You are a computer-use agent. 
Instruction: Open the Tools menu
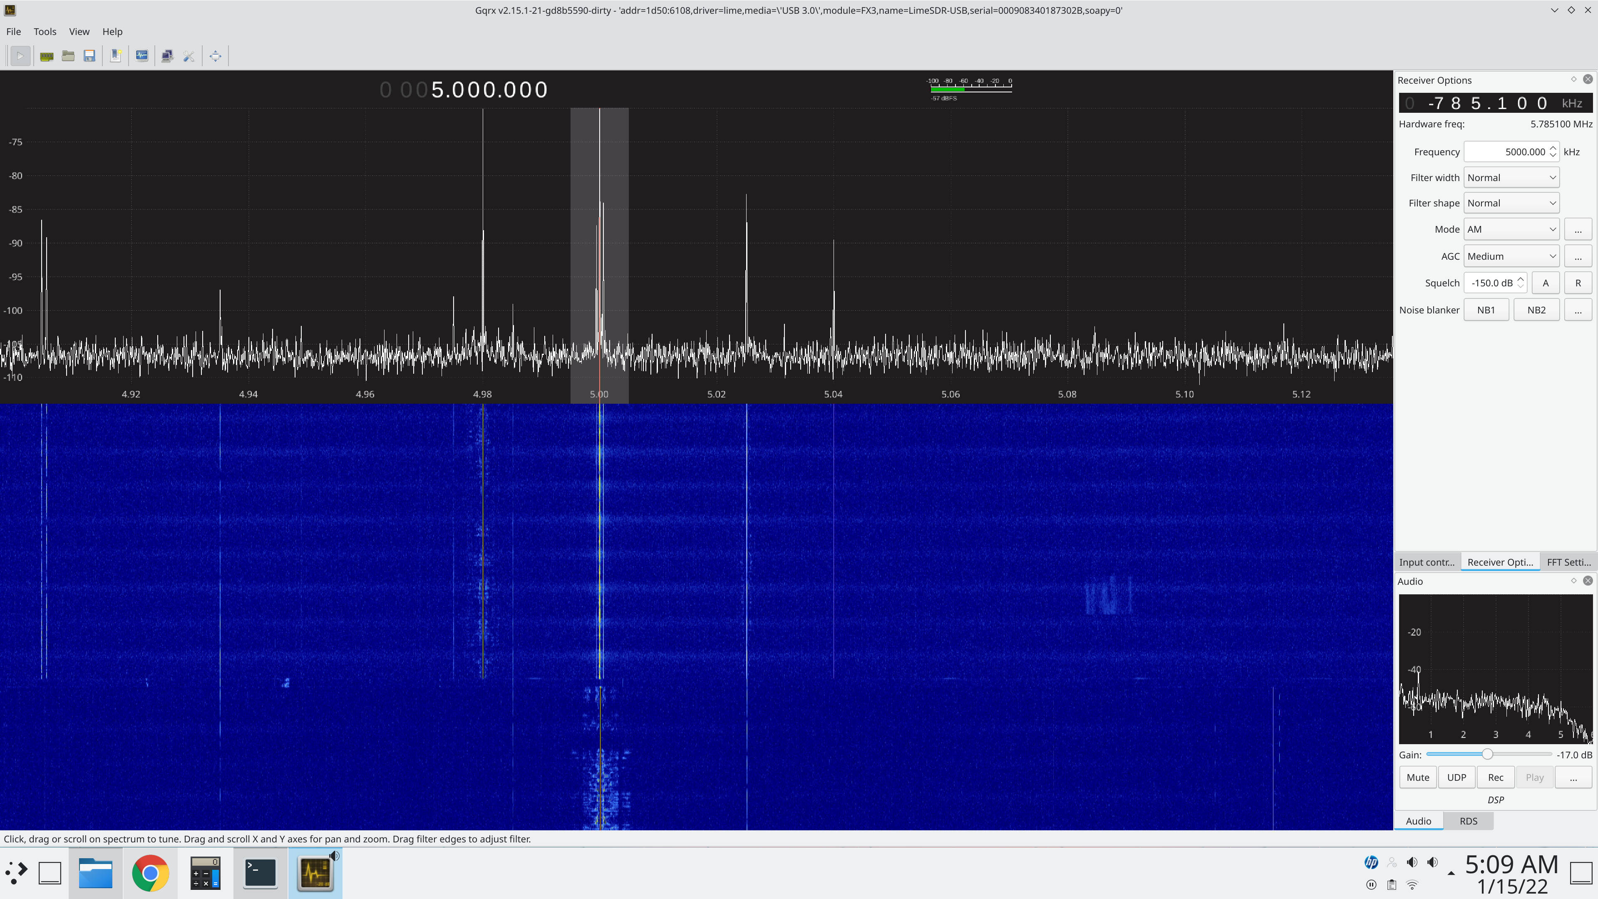[x=45, y=32]
